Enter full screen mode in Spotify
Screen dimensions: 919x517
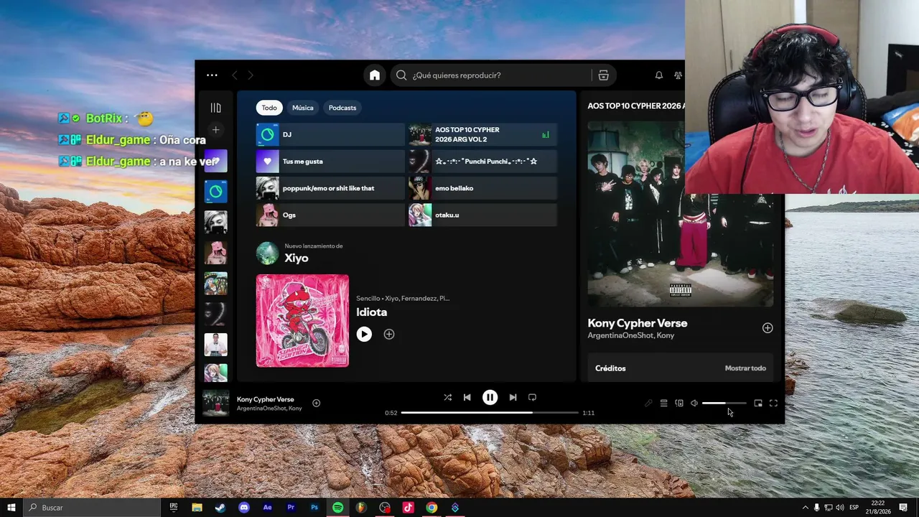[773, 404]
